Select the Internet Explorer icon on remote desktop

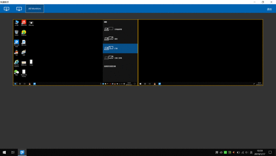point(16,63)
